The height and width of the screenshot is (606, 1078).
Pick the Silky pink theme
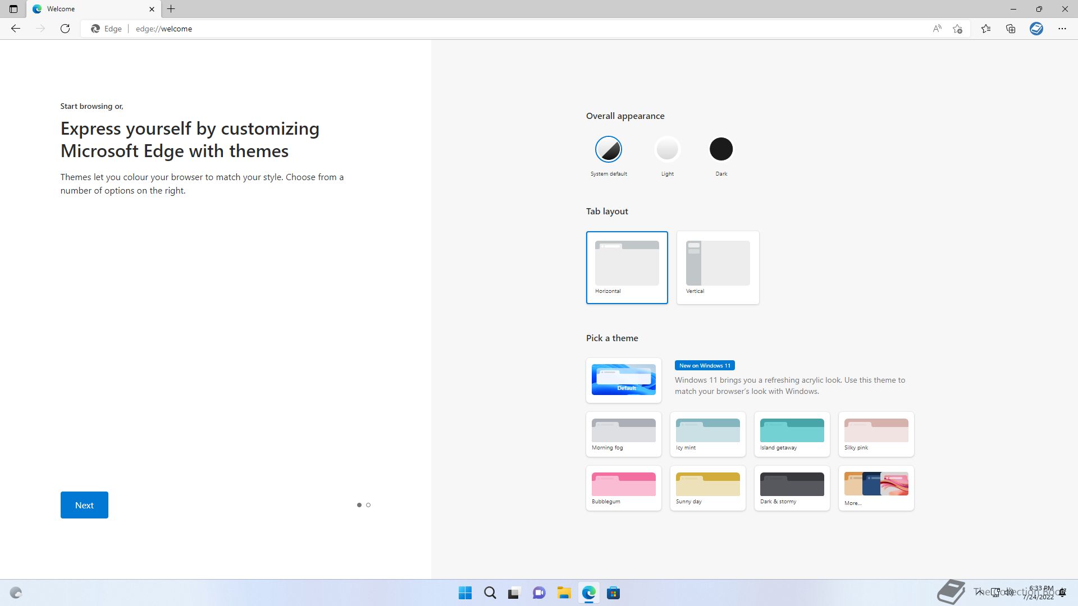pyautogui.click(x=876, y=434)
